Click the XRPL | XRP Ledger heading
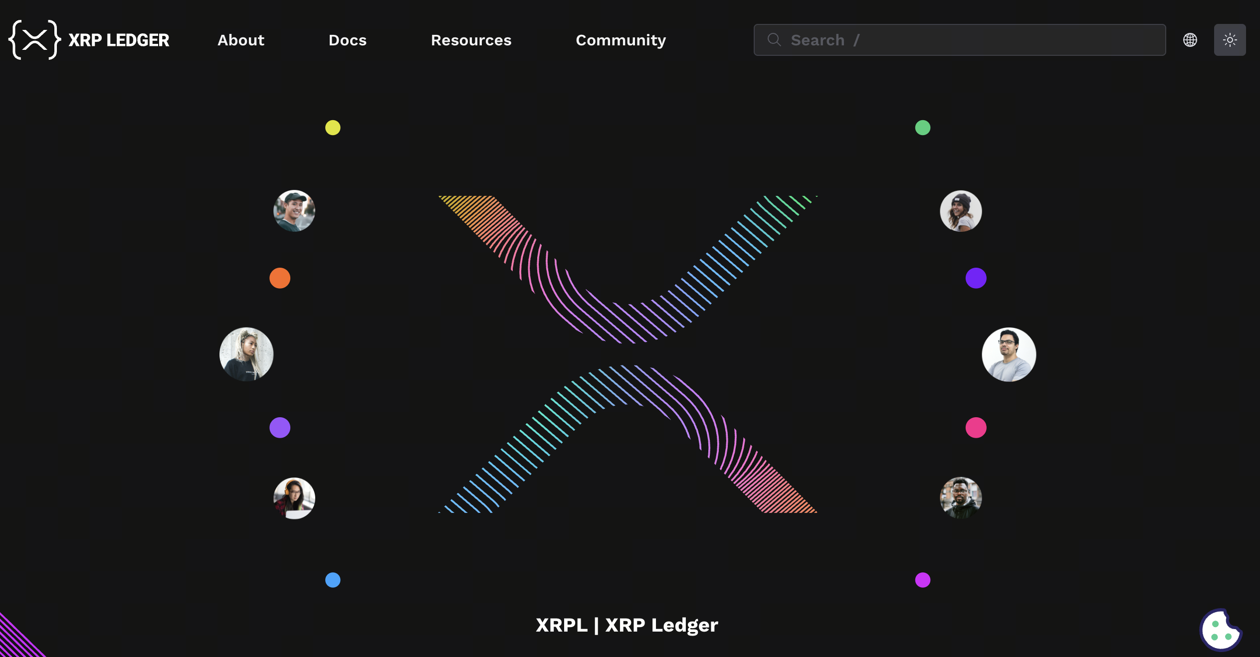Image resolution: width=1260 pixels, height=657 pixels. 627,625
